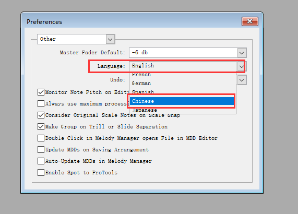Enable Auto-Update MDDs in Melody Manager
298x214 pixels.
pyautogui.click(x=41, y=161)
